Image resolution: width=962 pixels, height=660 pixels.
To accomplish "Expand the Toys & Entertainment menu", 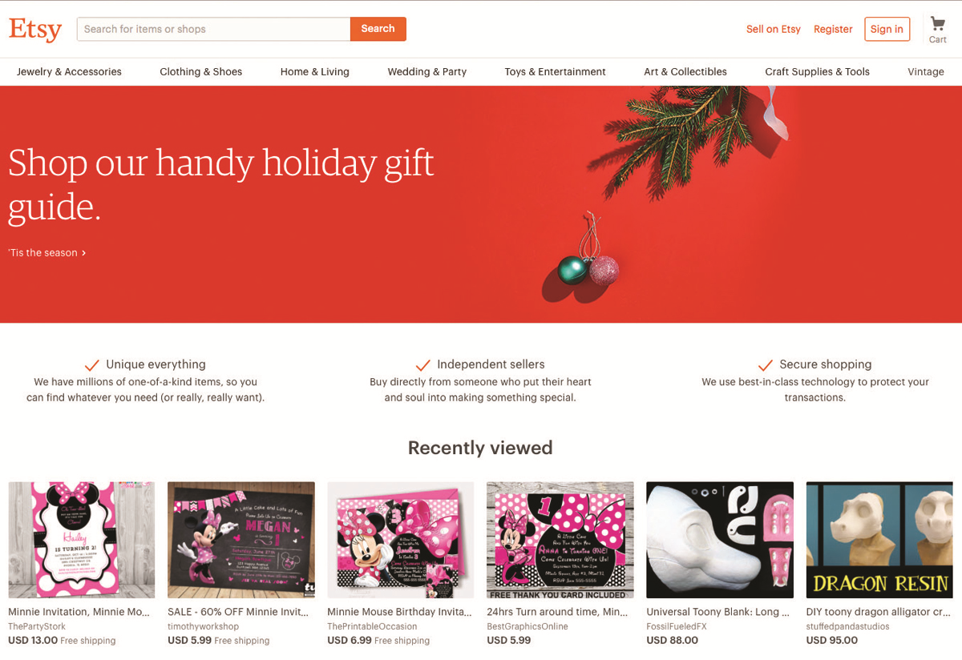I will coord(555,71).
